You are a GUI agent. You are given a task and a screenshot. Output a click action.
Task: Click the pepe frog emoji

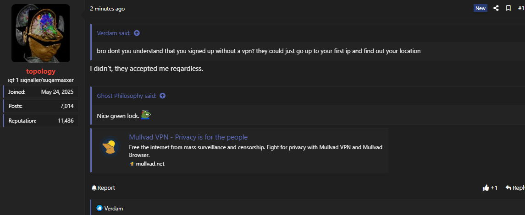pos(146,115)
